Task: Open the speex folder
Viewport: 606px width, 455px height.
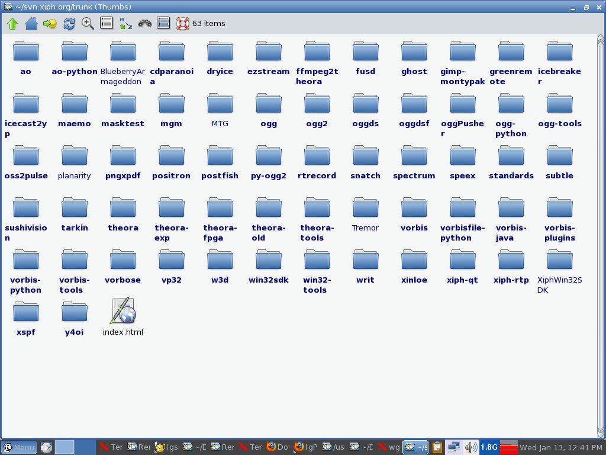Action: click(463, 162)
